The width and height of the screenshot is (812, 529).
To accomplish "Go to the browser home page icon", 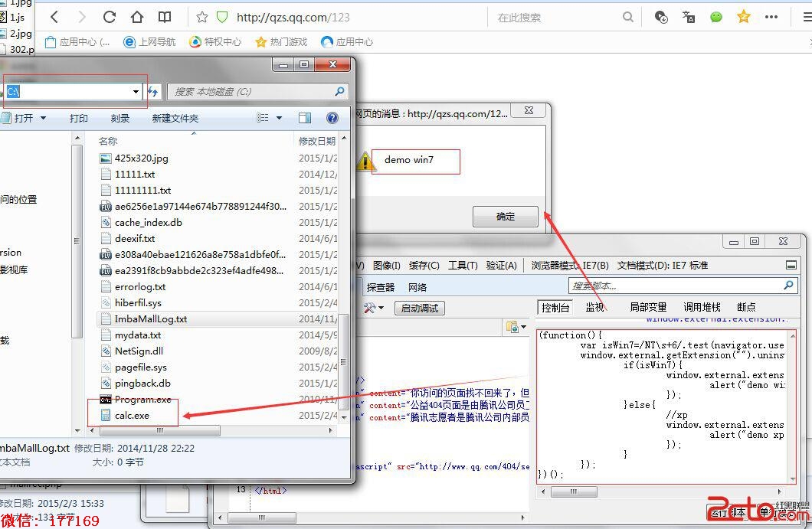I will (137, 17).
